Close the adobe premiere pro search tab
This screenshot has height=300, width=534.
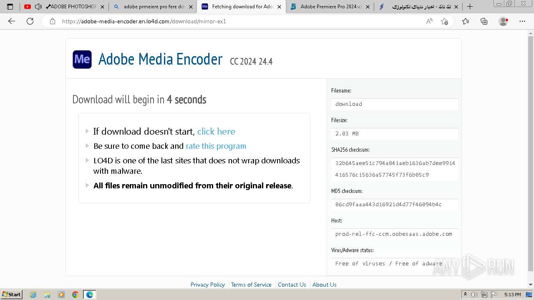tap(191, 7)
